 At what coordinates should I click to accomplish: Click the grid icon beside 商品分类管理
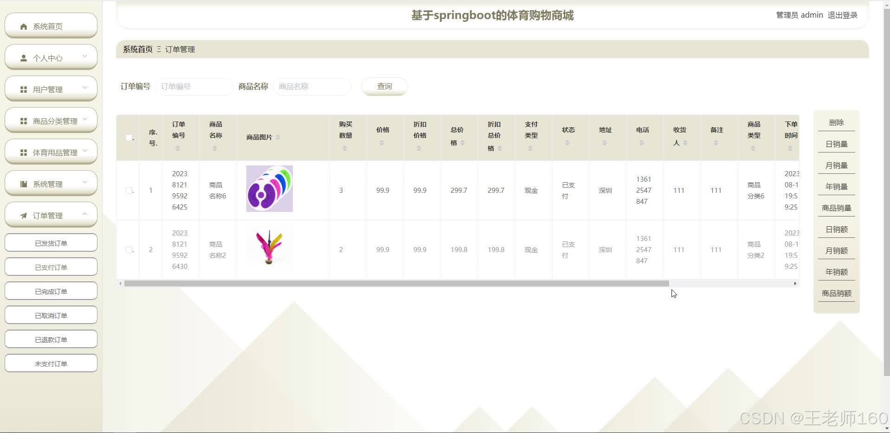pyautogui.click(x=24, y=121)
